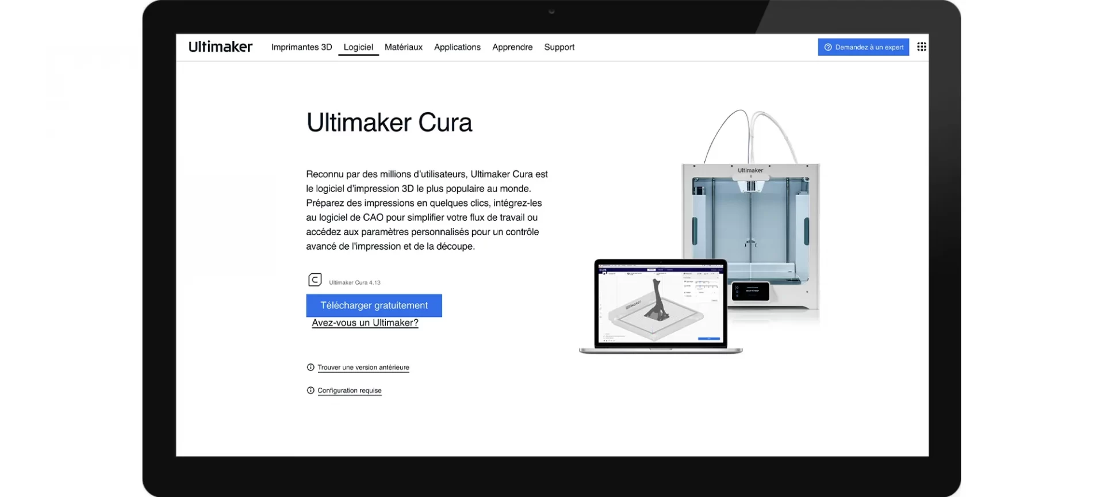This screenshot has width=1104, height=497.
Task: Click info icon beside Trouver une version antérieure
Action: tap(310, 367)
